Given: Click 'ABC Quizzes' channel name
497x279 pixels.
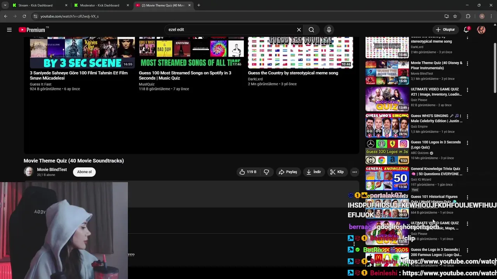Looking at the screenshot, I should point(420,153).
